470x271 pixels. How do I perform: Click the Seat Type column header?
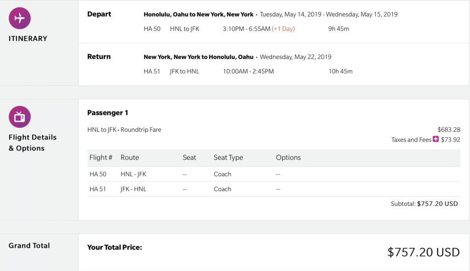tap(228, 158)
